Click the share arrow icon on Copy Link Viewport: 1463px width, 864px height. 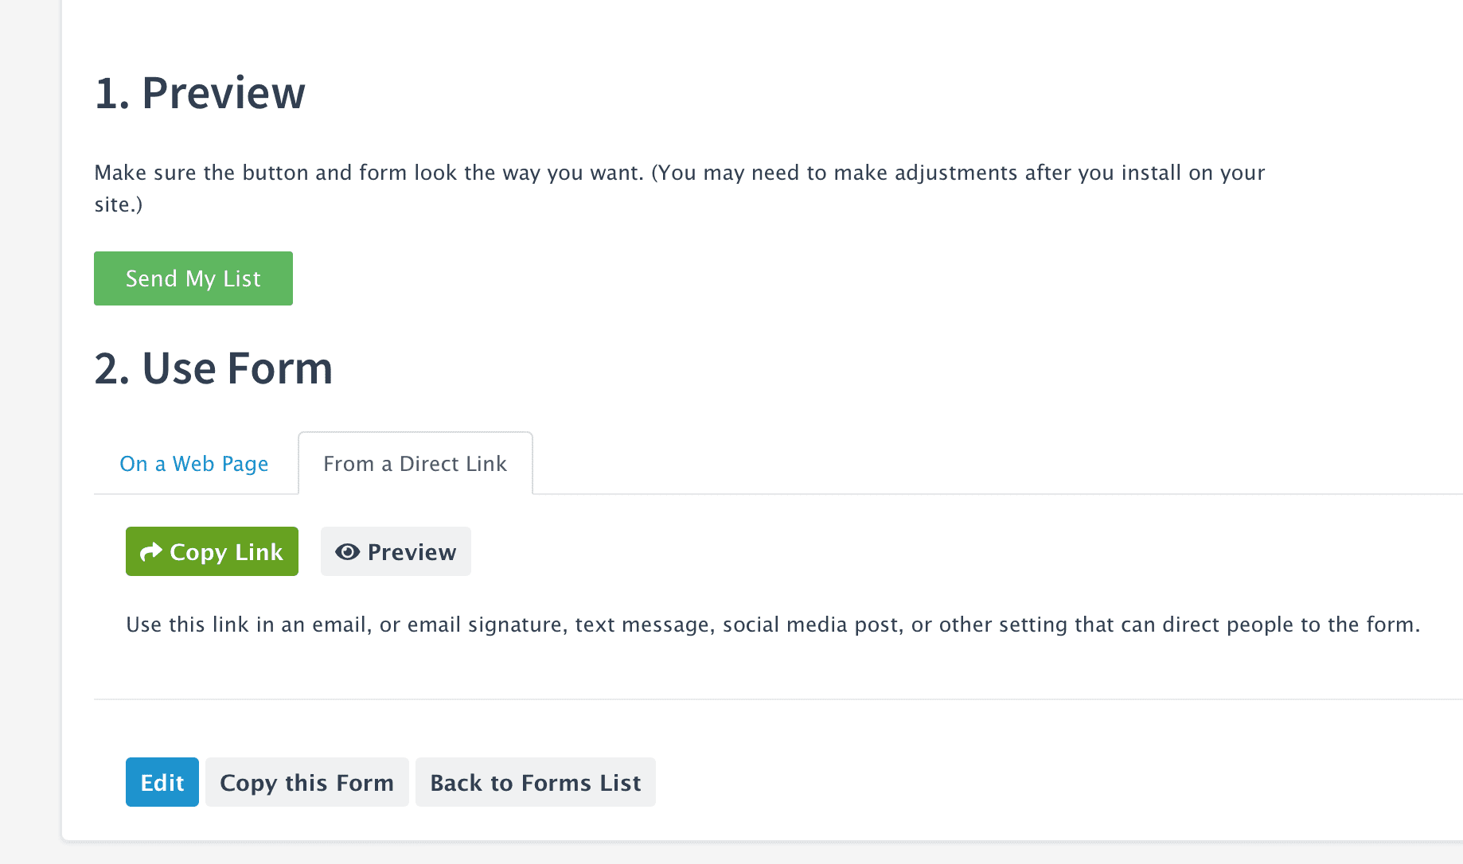[150, 551]
